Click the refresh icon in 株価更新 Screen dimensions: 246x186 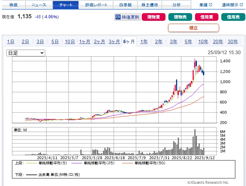[x=118, y=17]
